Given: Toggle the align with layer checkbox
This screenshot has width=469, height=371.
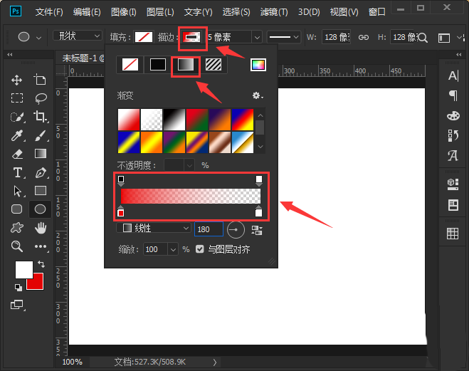Looking at the screenshot, I should [200, 249].
